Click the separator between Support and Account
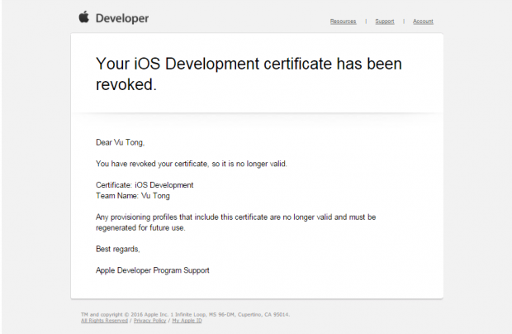 [404, 21]
